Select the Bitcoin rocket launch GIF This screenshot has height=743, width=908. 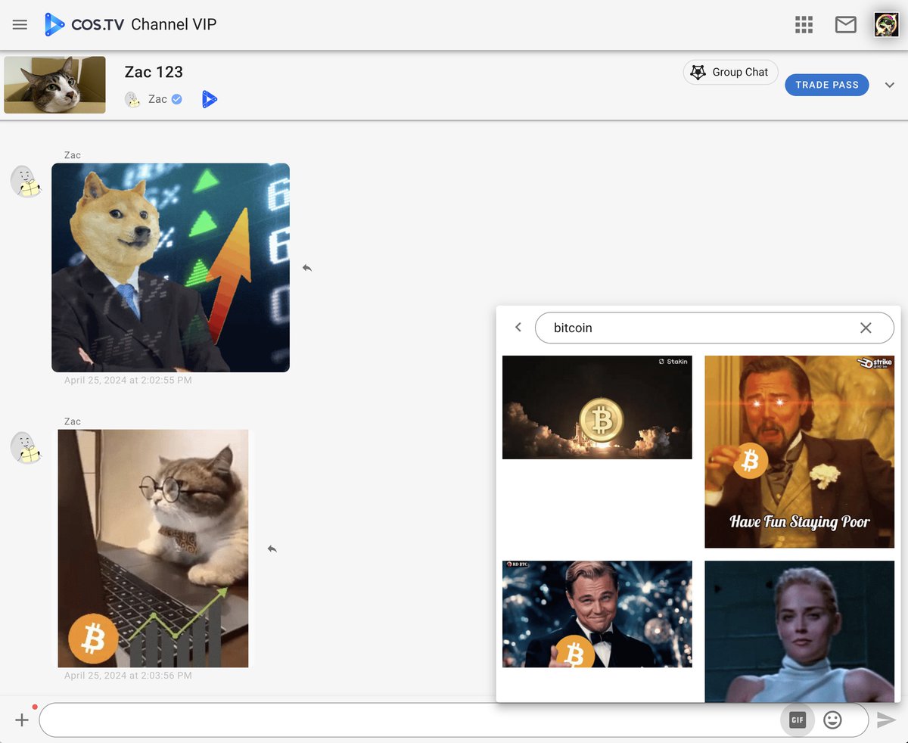[x=597, y=407]
